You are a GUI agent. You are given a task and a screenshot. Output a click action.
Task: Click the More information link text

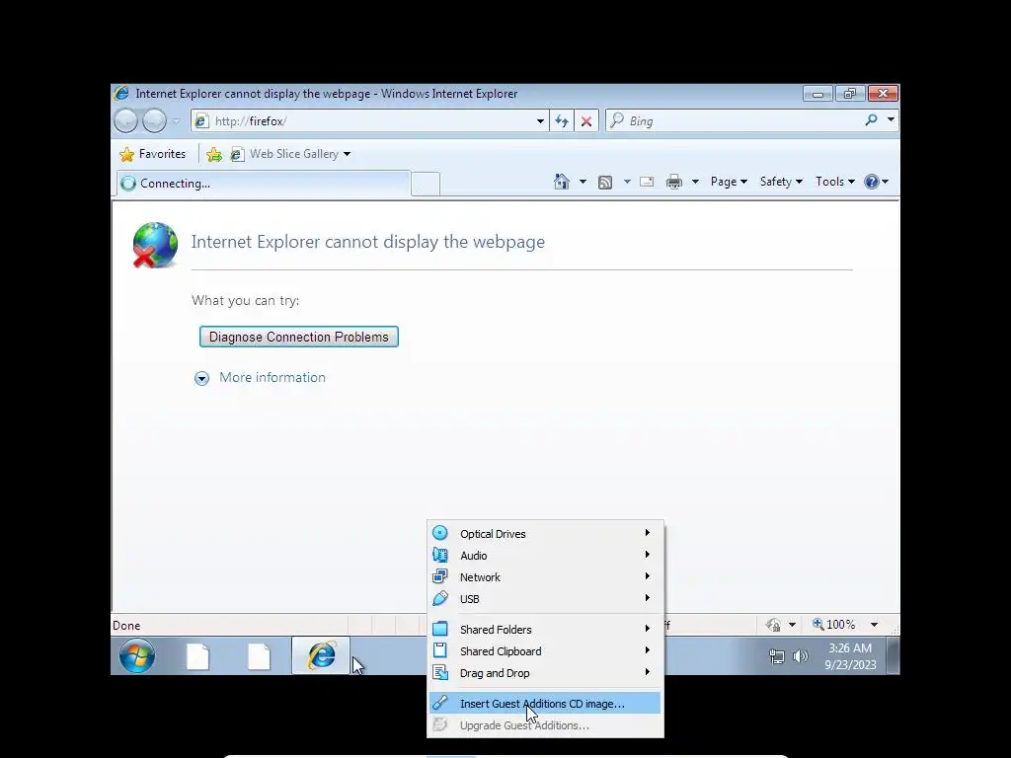[272, 378]
